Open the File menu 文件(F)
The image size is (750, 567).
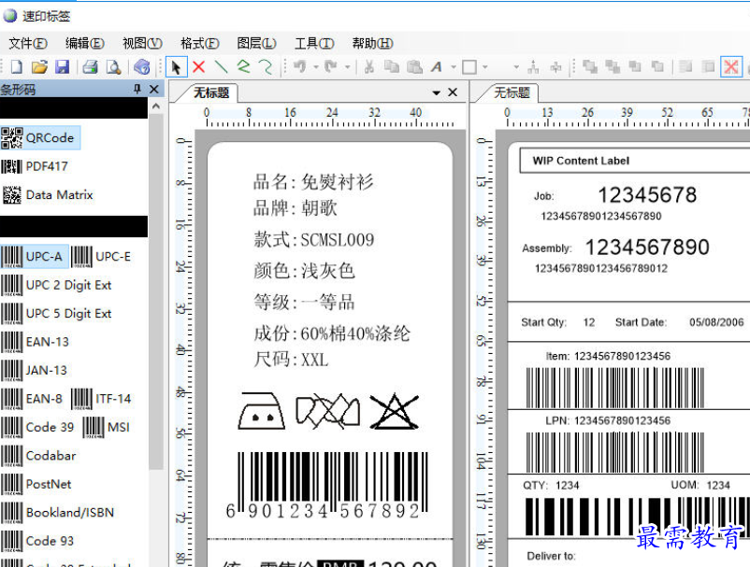point(28,44)
